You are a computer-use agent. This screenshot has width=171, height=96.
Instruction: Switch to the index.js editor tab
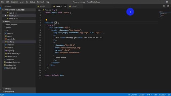75,6
